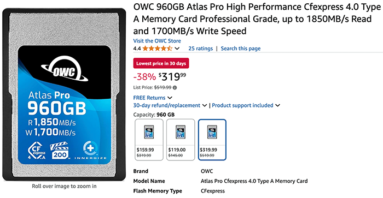383x198 pixels.
Task: Click the product title text
Action: [257, 19]
